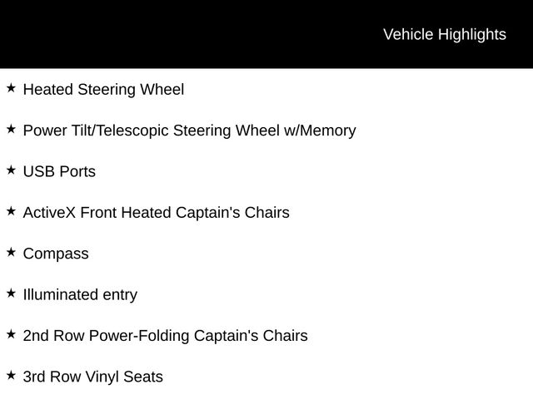Select the Illuminated entry text
Viewport: 533px width, 399px height.
80,295
